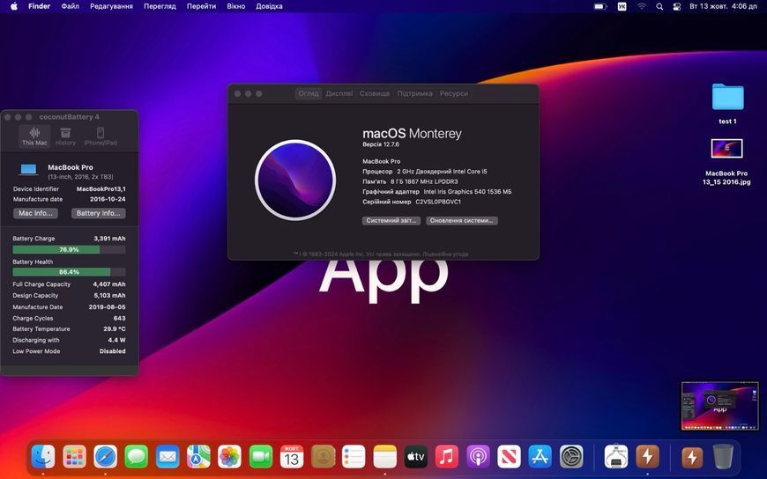Screen dimensions: 767x479
Task: Open iPhone/iPad tab in coconutBattery
Action: [101, 136]
